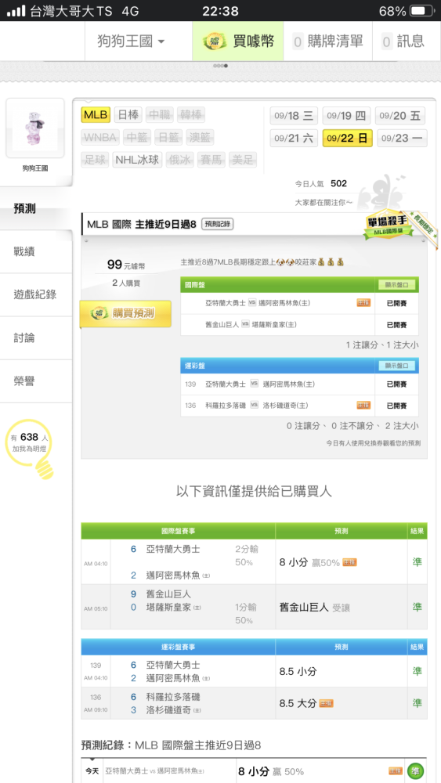Open the 預測 sidebar section
The image size is (441, 783).
coord(36,209)
